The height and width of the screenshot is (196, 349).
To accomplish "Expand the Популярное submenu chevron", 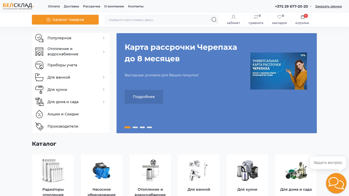I will tap(104, 38).
